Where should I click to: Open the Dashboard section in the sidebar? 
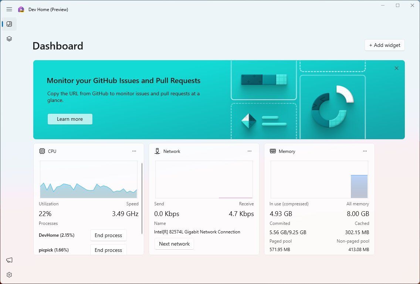click(9, 24)
